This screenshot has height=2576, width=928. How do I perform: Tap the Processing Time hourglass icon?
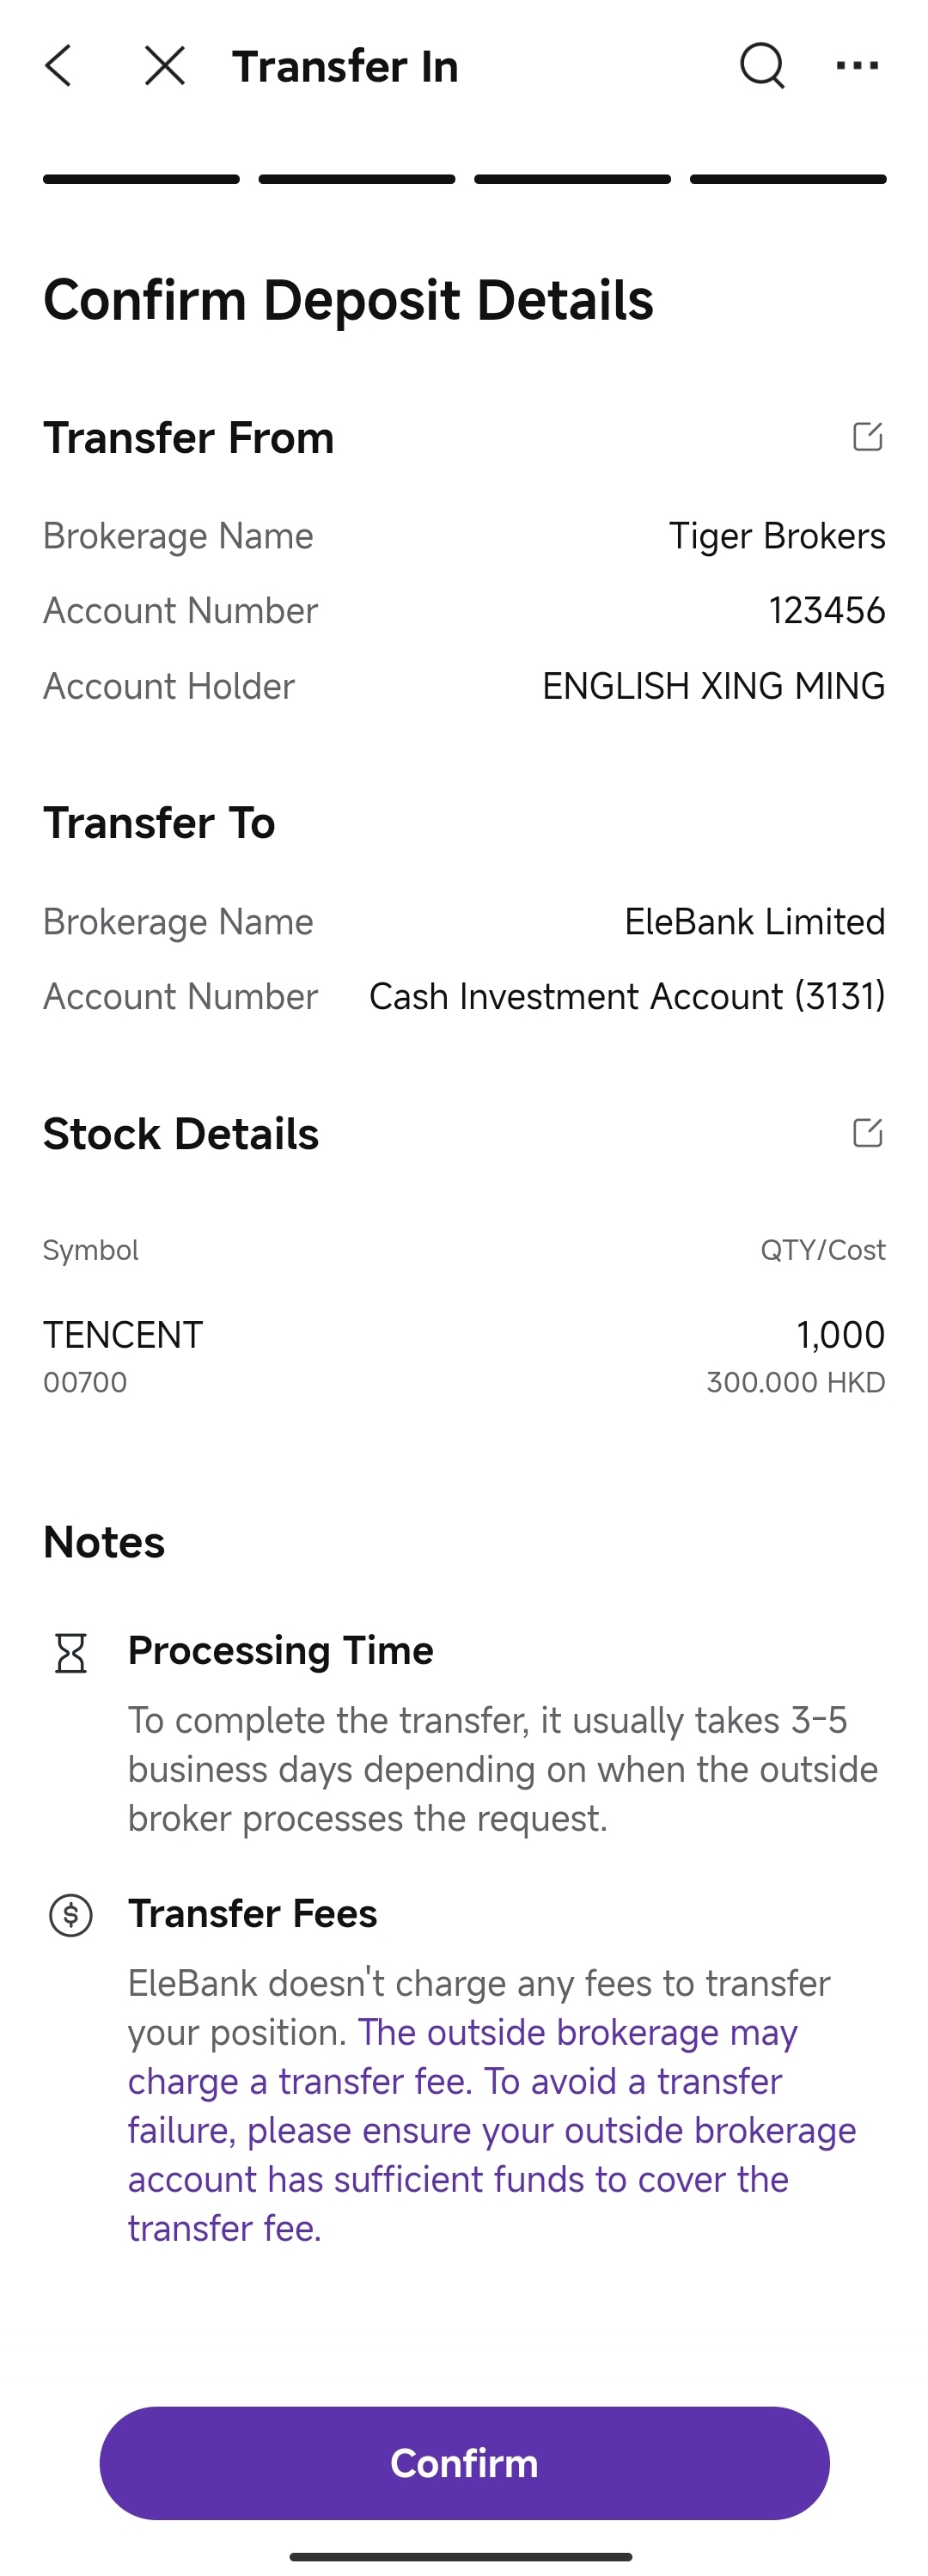[71, 1653]
